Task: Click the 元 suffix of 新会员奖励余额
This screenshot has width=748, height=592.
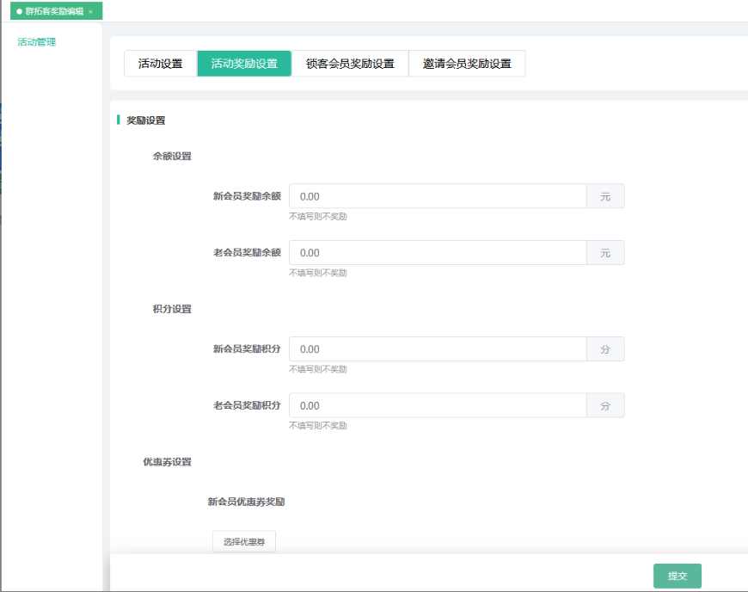Action: pos(605,196)
